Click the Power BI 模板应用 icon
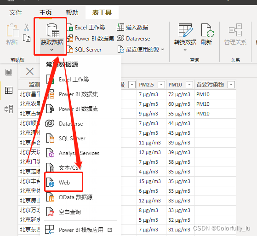This screenshot has height=236, width=257. tap(50, 230)
